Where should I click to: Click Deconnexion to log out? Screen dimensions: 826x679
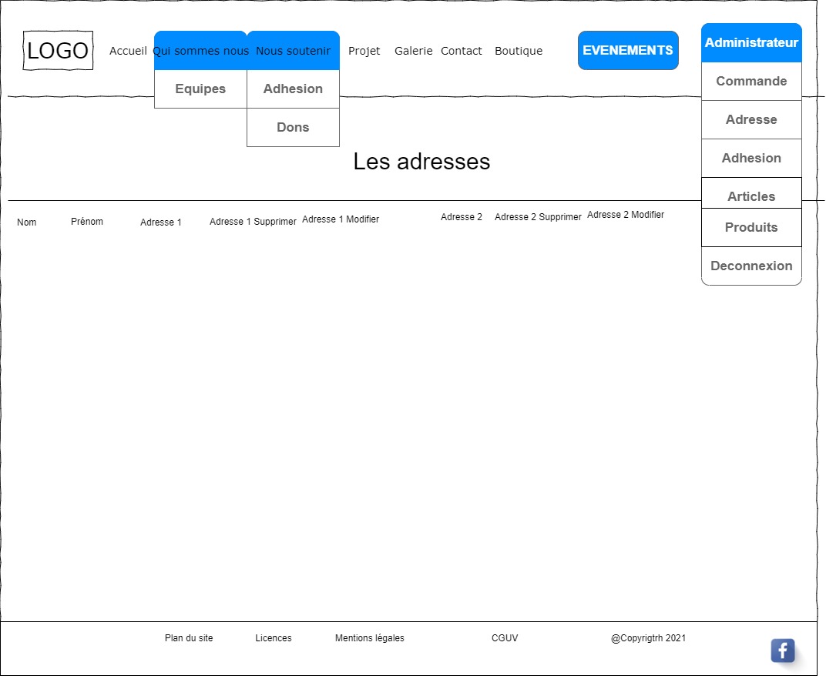(x=751, y=266)
